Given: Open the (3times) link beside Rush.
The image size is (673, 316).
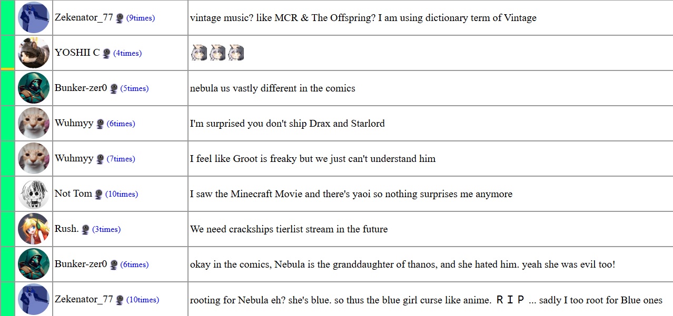Looking at the screenshot, I should (106, 229).
